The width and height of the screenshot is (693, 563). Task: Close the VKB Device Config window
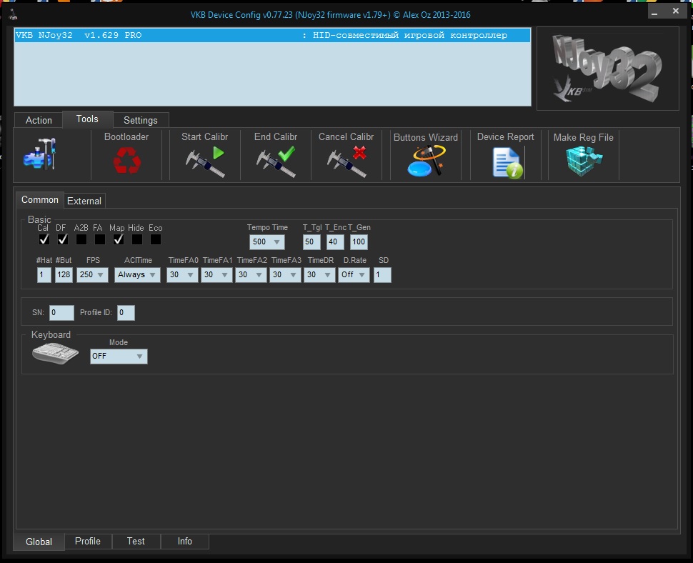[676, 11]
